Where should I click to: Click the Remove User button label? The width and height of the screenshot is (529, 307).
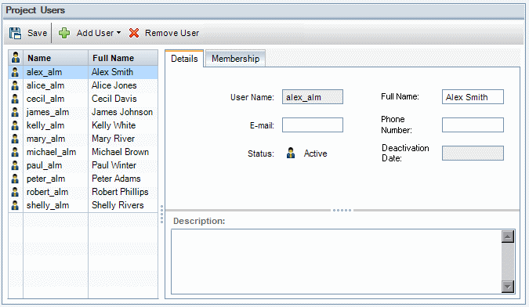(172, 33)
